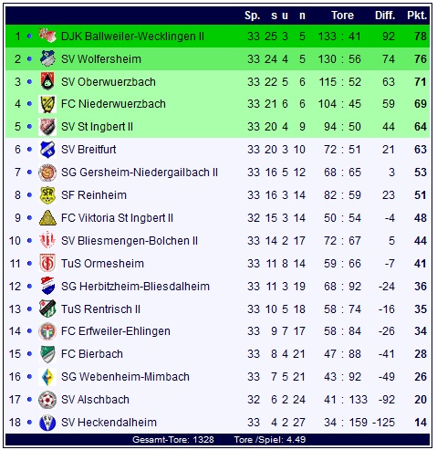
Task: Open the SV St Ingbert II team name
Action: click(x=97, y=127)
